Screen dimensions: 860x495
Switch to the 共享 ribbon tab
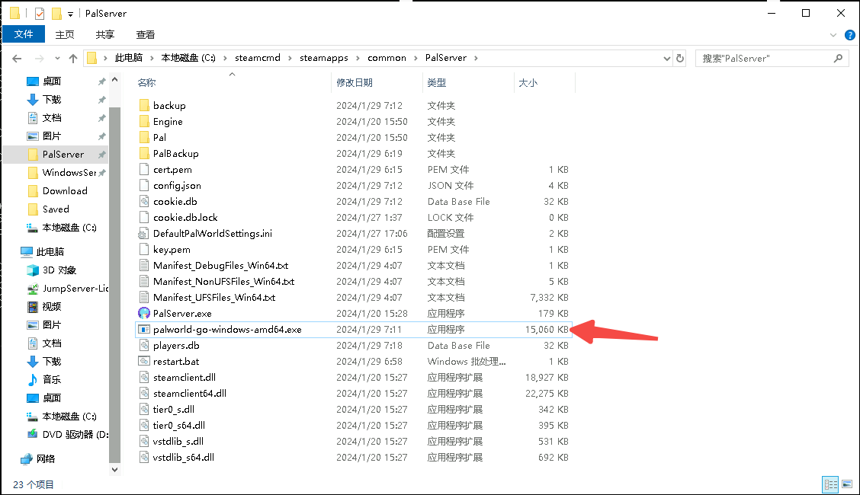[x=104, y=34]
